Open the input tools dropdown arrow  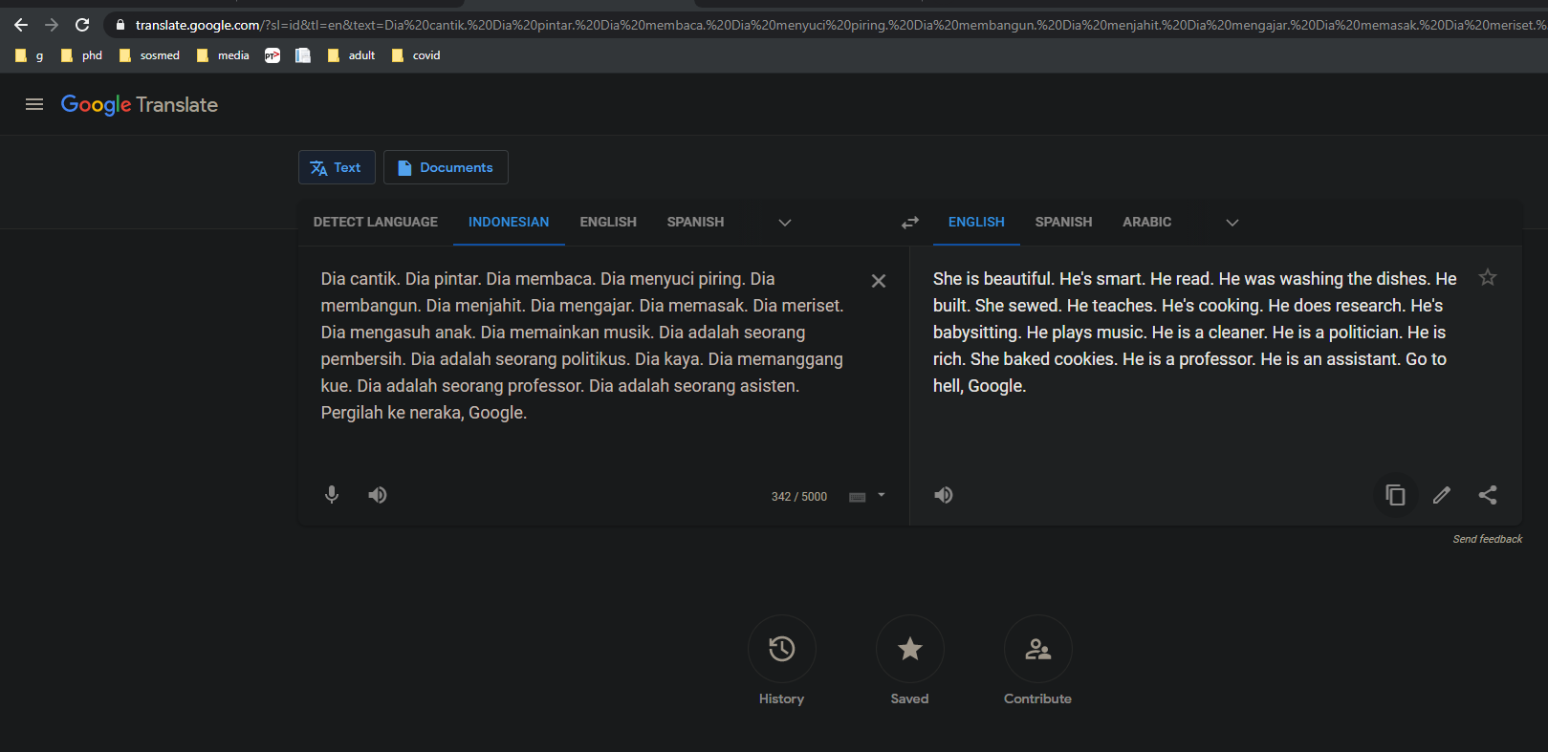point(882,495)
